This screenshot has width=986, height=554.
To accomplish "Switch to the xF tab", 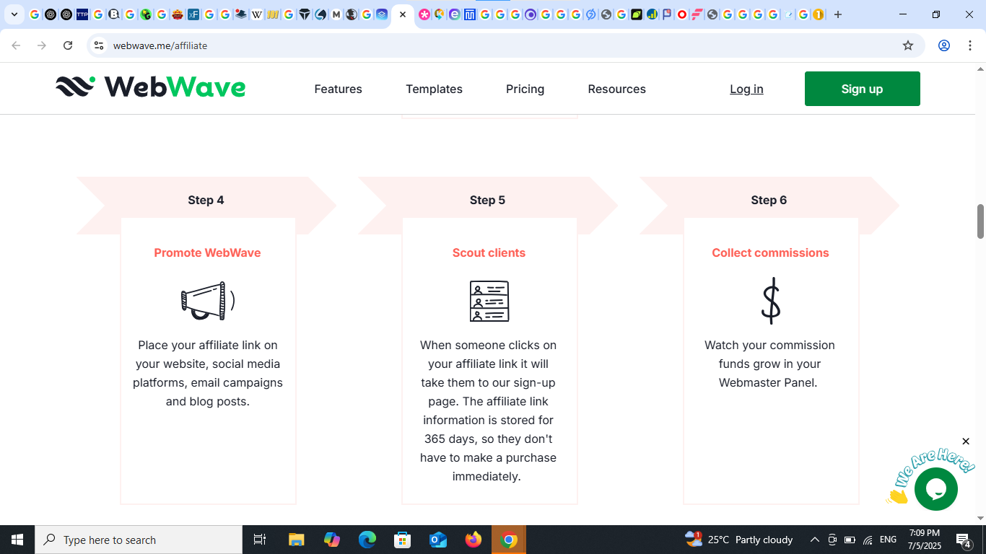I will [193, 14].
